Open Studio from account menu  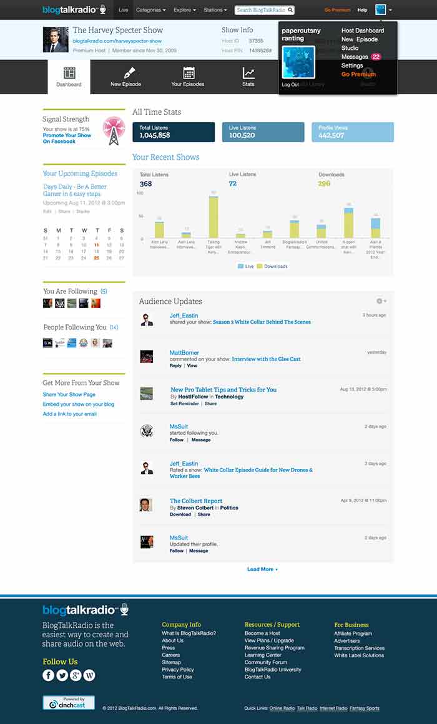[x=350, y=48]
